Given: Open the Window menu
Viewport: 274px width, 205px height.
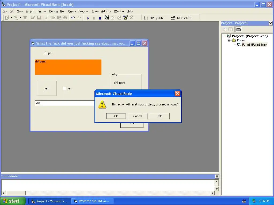Looking at the screenshot, I should point(119,11).
